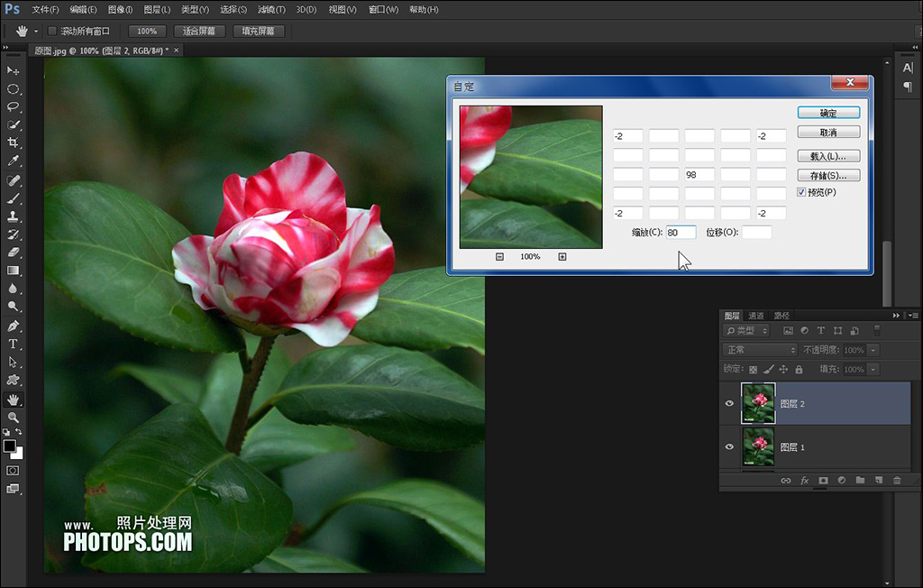Toggle lock image pixels brush icon
The image size is (923, 588).
[x=768, y=370]
